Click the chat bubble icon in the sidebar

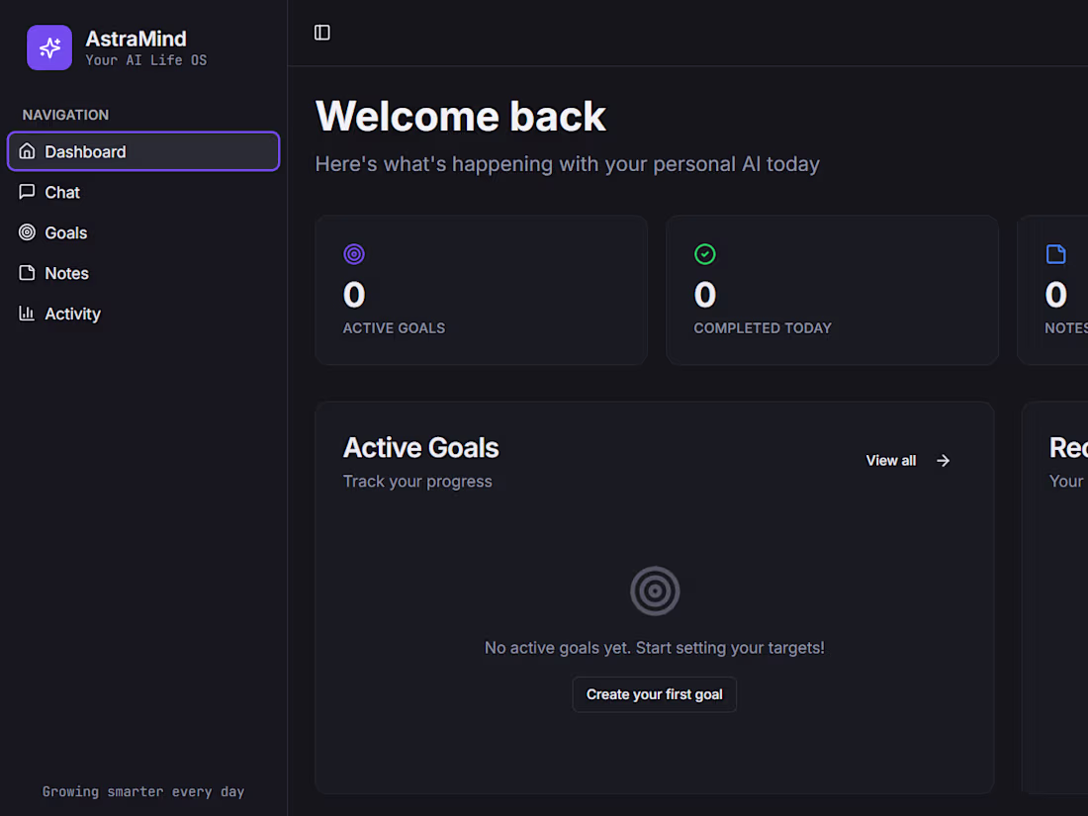coord(27,192)
